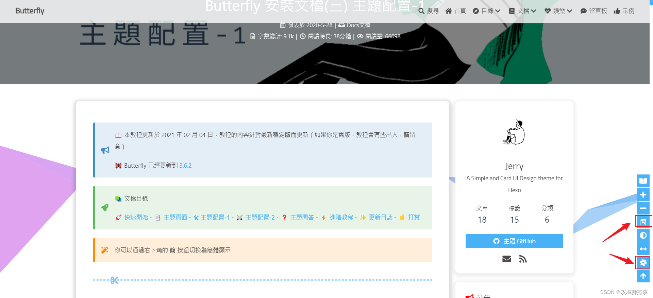Open 文章 count 18

pyautogui.click(x=482, y=215)
